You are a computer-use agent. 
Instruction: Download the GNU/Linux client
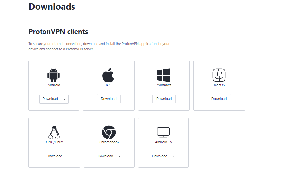point(54,156)
